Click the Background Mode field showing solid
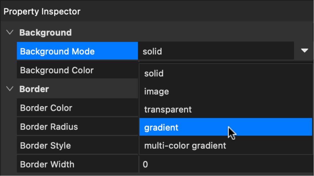The width and height of the screenshot is (314, 176). coord(216,51)
